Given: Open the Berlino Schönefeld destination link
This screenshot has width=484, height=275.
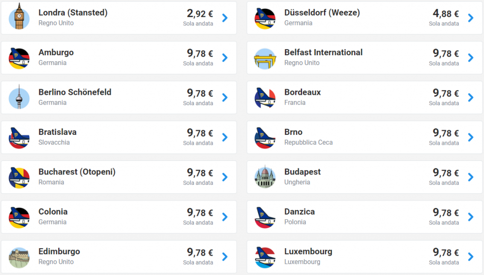Looking at the screenshot, I should tap(75, 92).
